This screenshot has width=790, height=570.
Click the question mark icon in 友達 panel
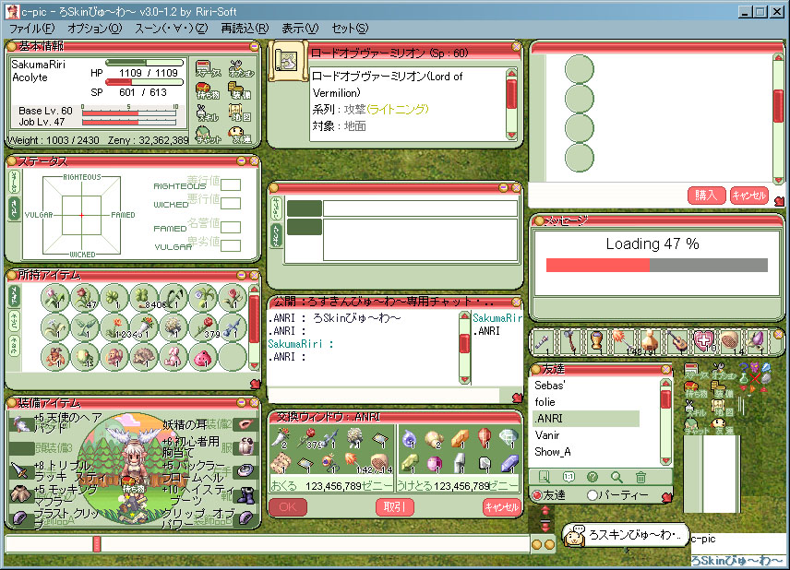point(592,476)
